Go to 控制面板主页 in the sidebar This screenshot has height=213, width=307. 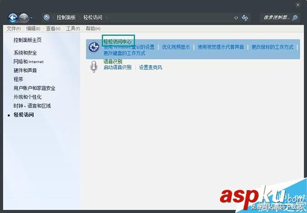click(28, 40)
